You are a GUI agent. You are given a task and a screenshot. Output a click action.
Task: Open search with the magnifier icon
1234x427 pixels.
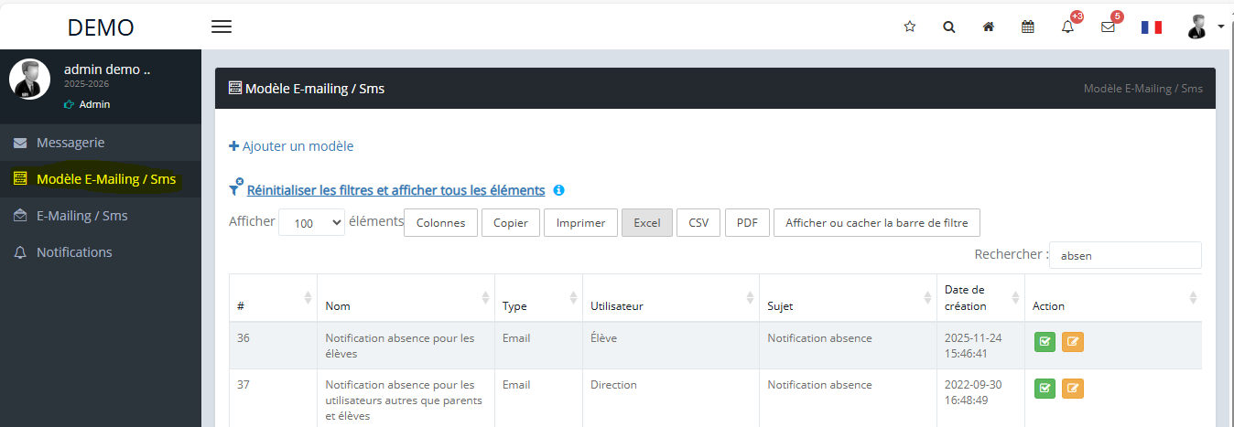point(949,27)
